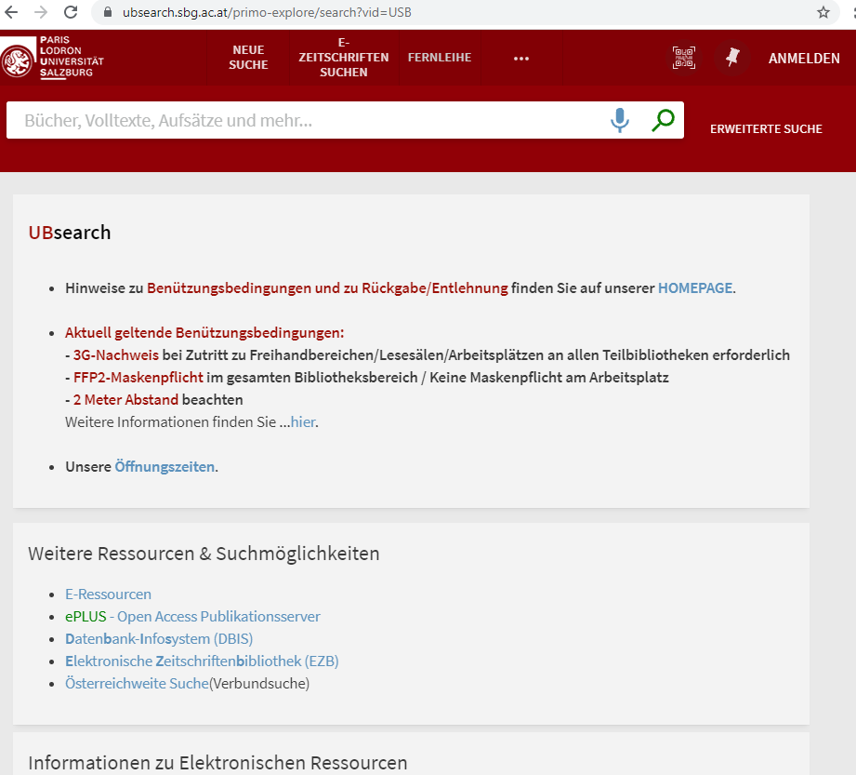Open the E-Ressourcen link
This screenshot has width=856, height=775.
pyautogui.click(x=108, y=595)
